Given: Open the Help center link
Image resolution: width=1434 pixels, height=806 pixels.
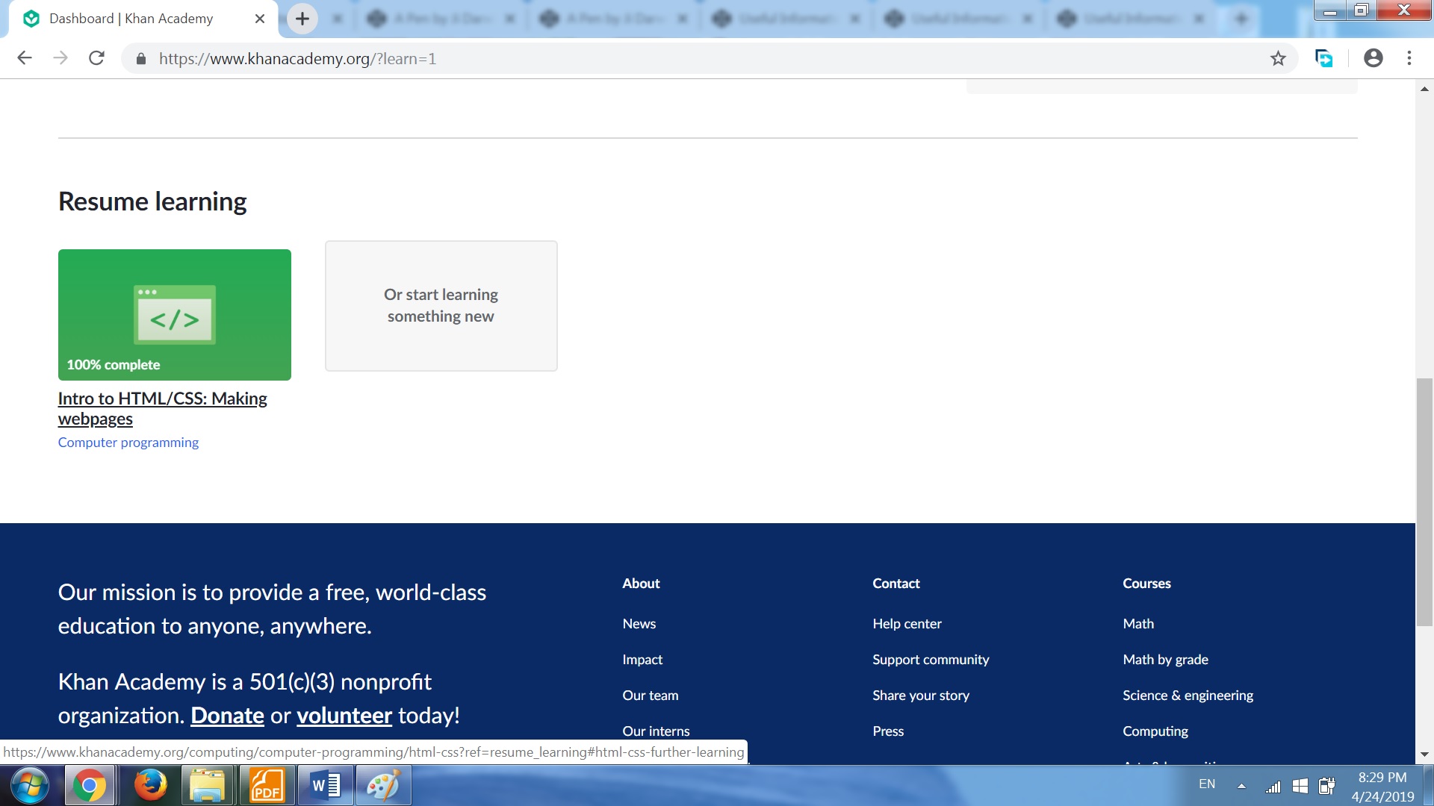Looking at the screenshot, I should click(907, 624).
